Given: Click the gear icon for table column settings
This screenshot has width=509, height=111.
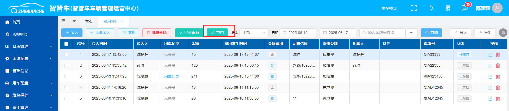Looking at the screenshot, I should point(503,33).
